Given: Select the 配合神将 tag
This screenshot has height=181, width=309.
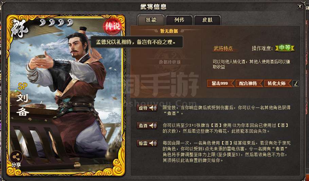Looking at the screenshot, I should (x=249, y=83).
